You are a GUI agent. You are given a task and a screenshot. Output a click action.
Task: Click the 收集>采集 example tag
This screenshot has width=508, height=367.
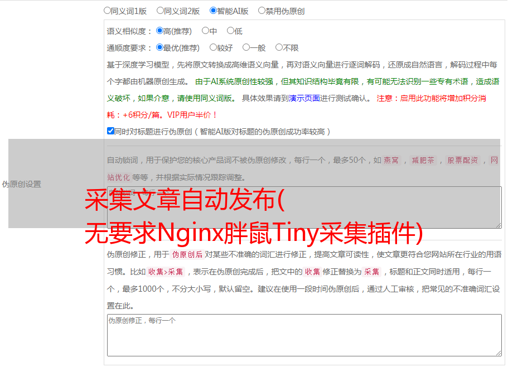pos(166,272)
